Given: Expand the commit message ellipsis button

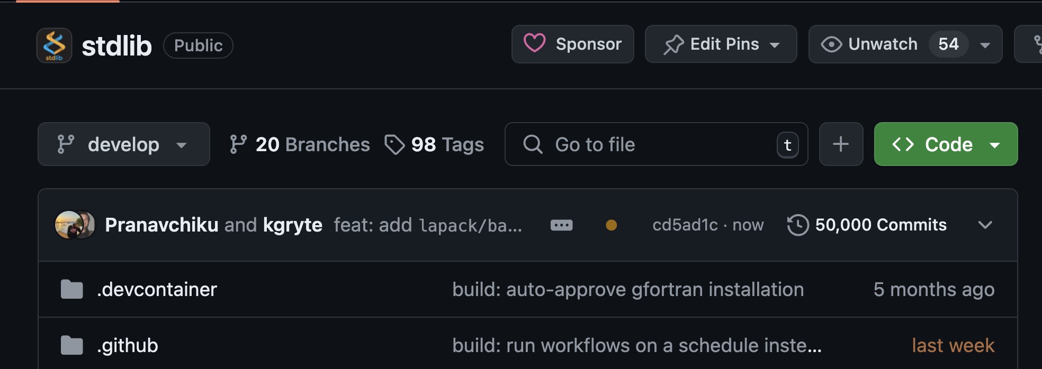Looking at the screenshot, I should tap(561, 225).
